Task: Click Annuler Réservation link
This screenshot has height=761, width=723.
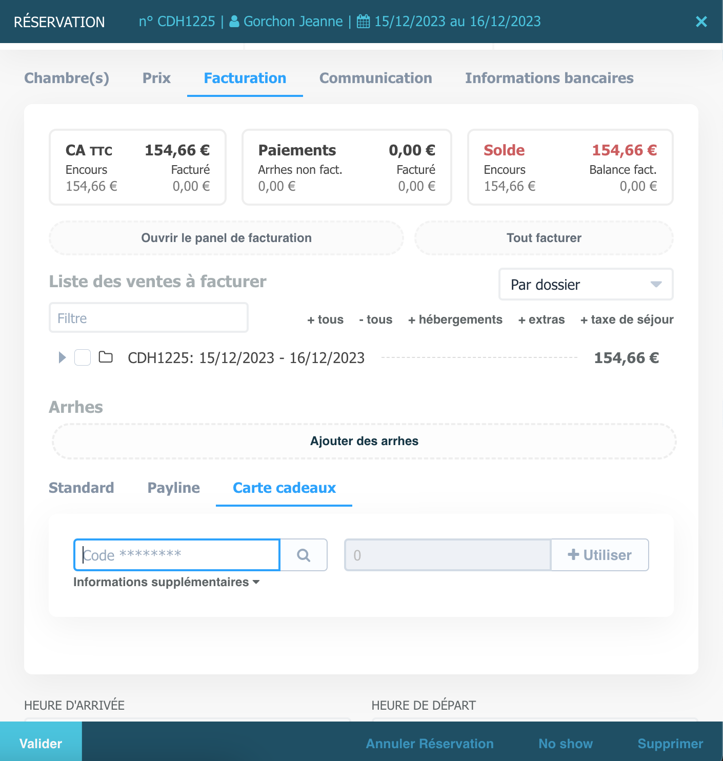Action: [430, 744]
